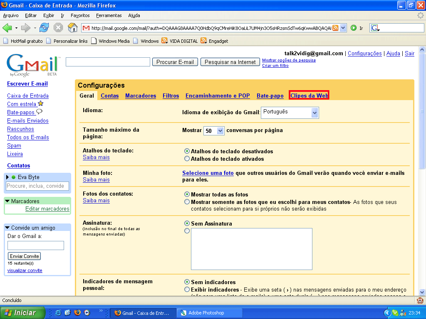
Task: Click the chat bubble icon beside Bate-papos
Action: pyautogui.click(x=40, y=111)
